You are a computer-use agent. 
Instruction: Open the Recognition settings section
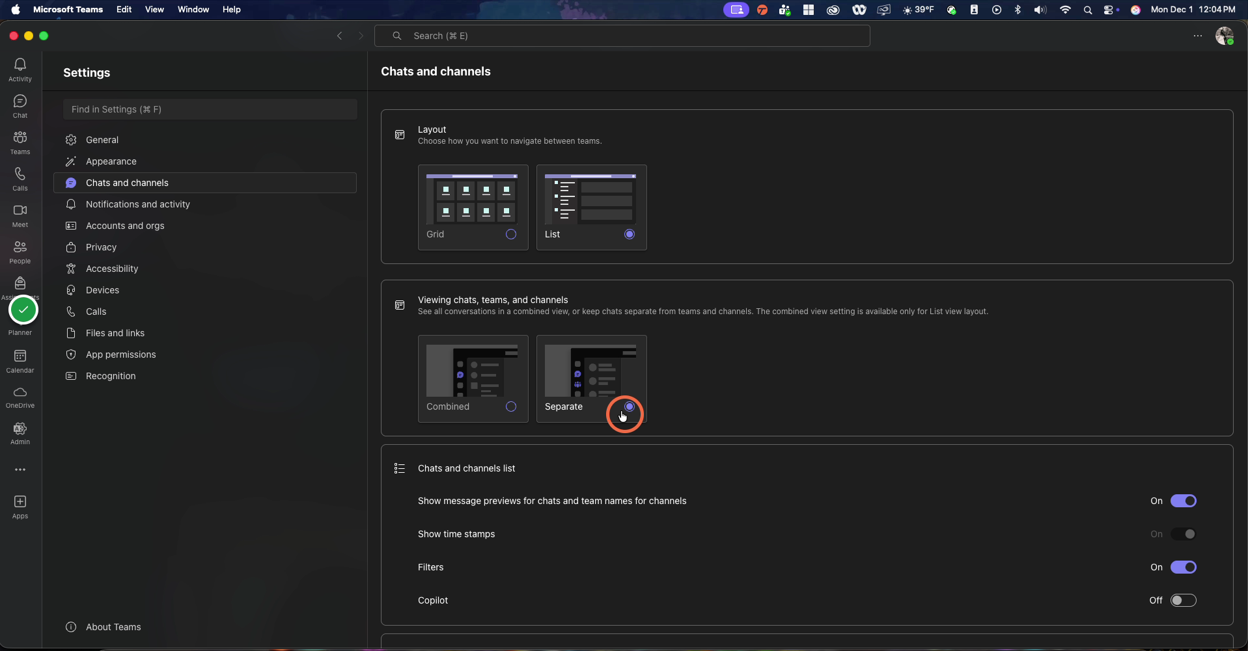tap(205, 376)
